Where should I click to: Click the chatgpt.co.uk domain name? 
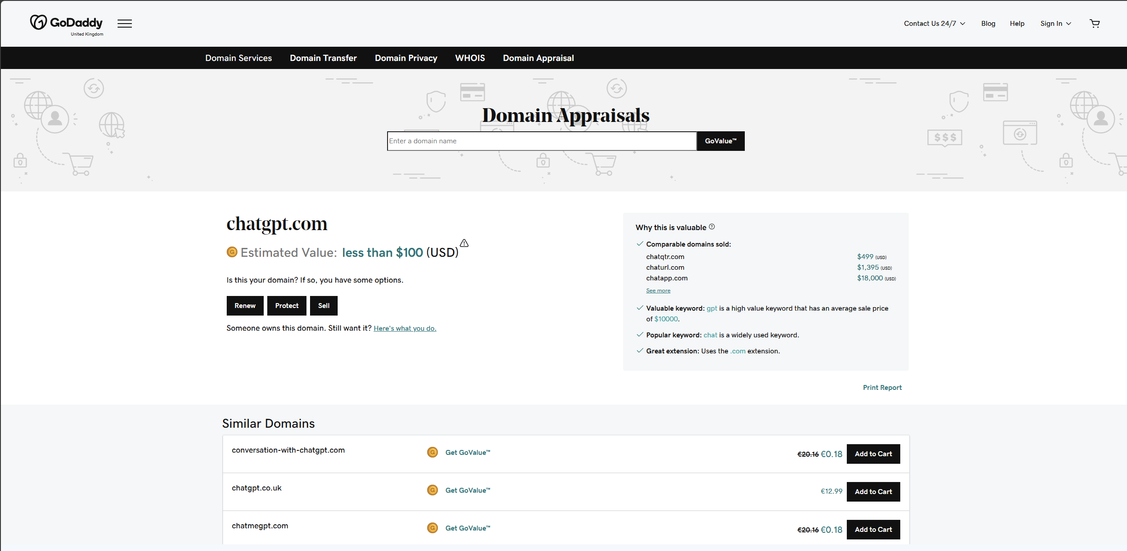pyautogui.click(x=257, y=488)
